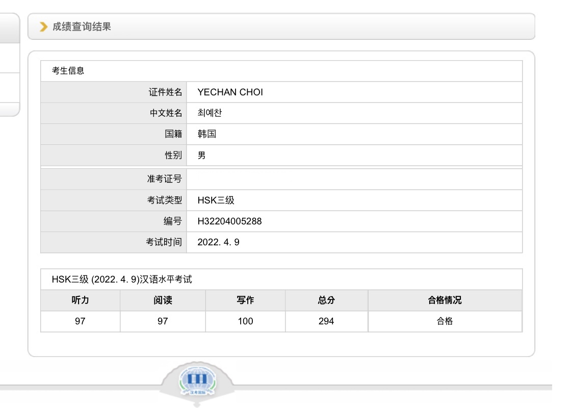Select the gender value 男
Image resolution: width=573 pixels, height=408 pixels.
click(x=202, y=156)
